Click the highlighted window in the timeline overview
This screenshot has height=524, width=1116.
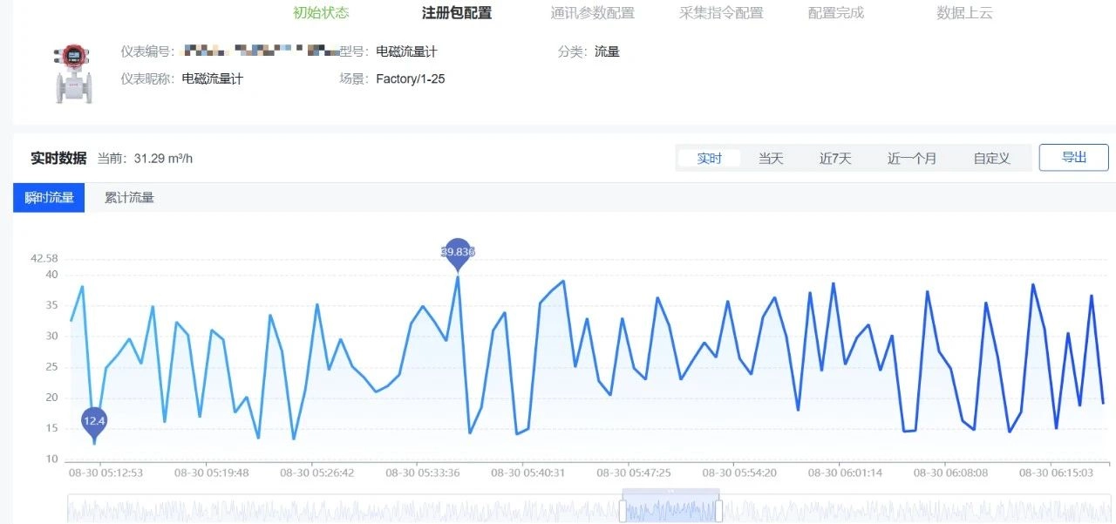[x=670, y=508]
